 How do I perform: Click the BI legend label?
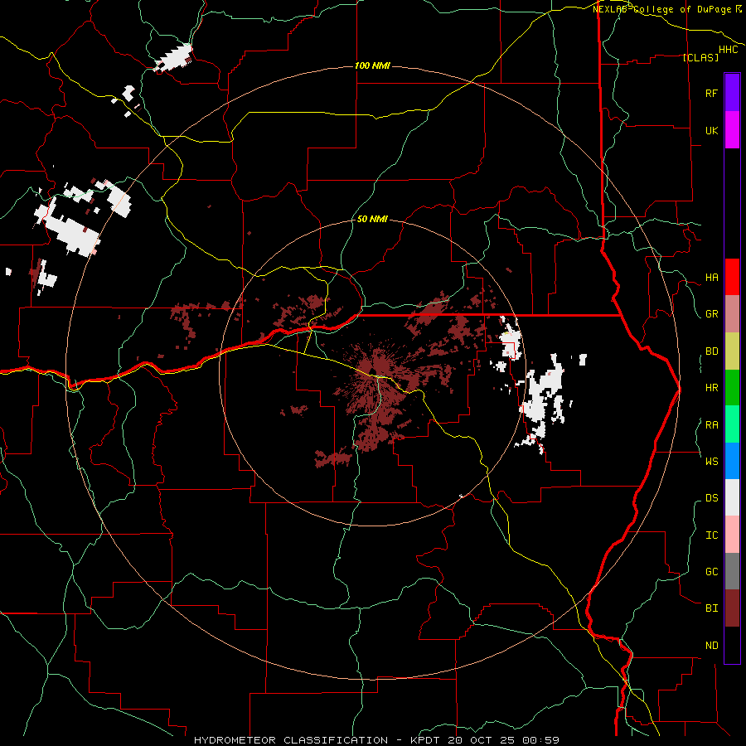pos(711,608)
